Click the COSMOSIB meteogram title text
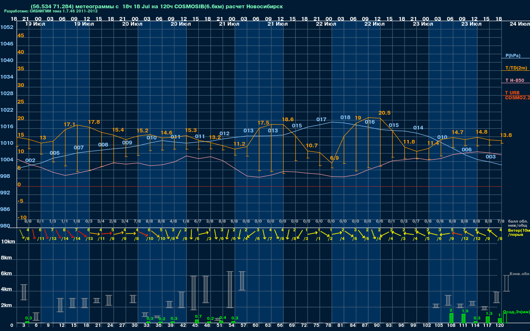Viewport: 530px width, 331px height. coord(157,7)
